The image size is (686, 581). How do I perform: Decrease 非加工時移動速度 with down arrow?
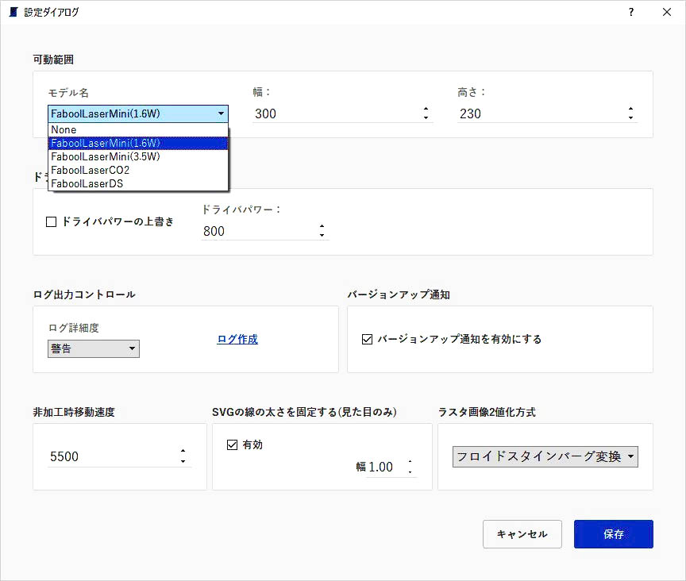pos(183,462)
